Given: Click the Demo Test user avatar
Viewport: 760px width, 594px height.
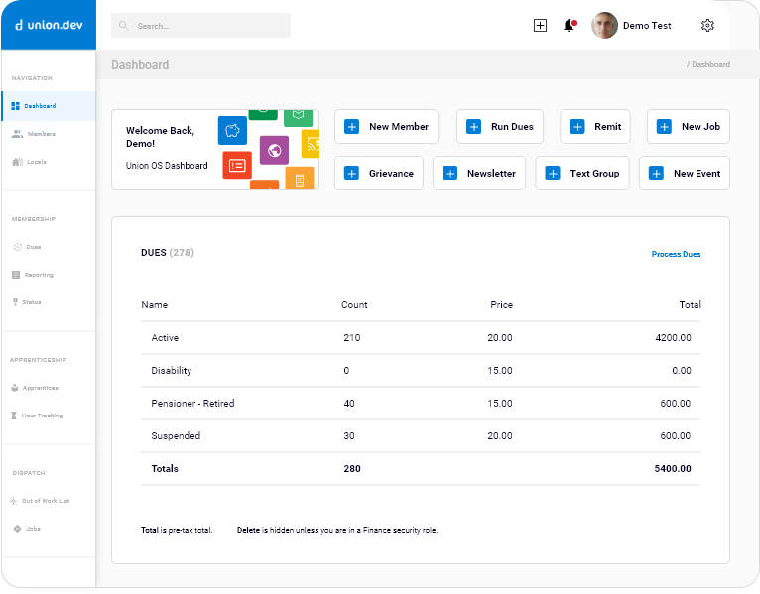Looking at the screenshot, I should coord(604,26).
